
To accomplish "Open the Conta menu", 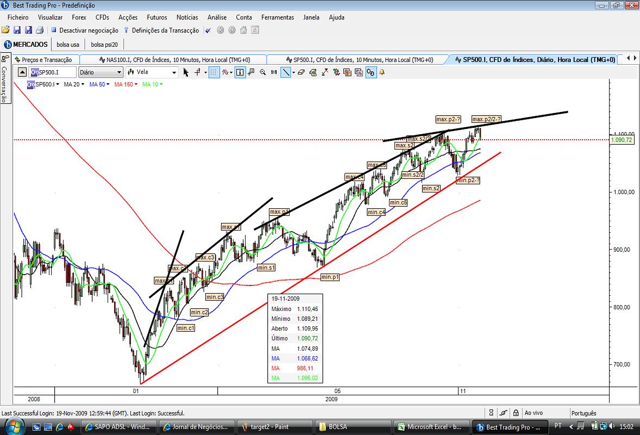I will 244,17.
